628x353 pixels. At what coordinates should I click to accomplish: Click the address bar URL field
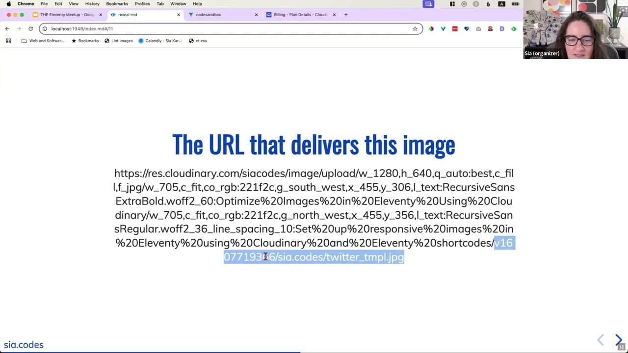click(231, 29)
